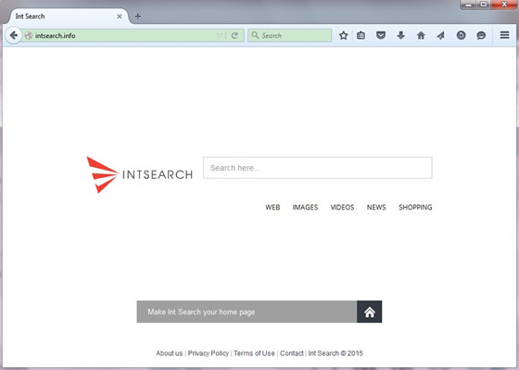Image resolution: width=519 pixels, height=370 pixels.
Task: Go to the browser home page
Action: 421,35
